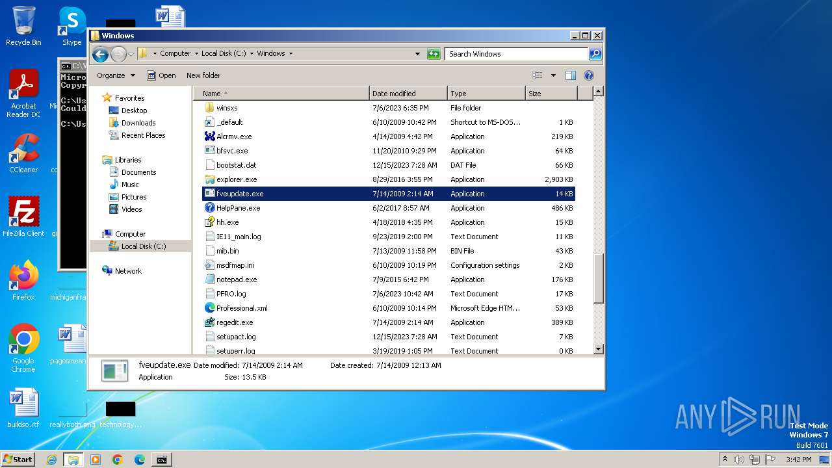Sort by the Name column header
The image size is (832, 468).
(281, 94)
